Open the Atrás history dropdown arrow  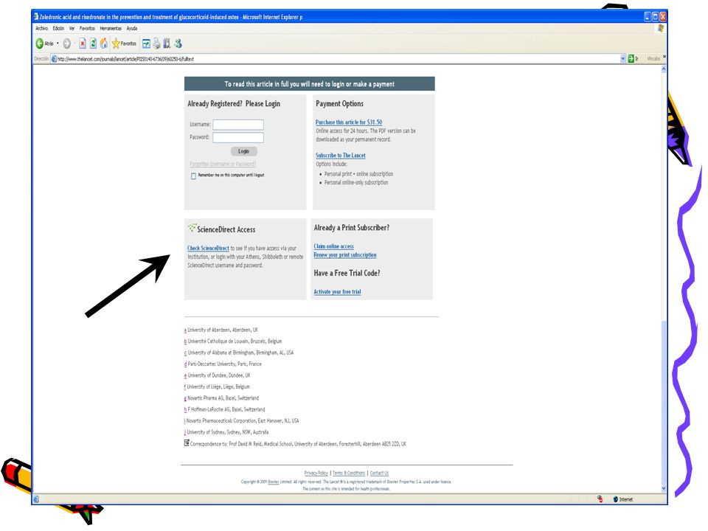pos(58,44)
